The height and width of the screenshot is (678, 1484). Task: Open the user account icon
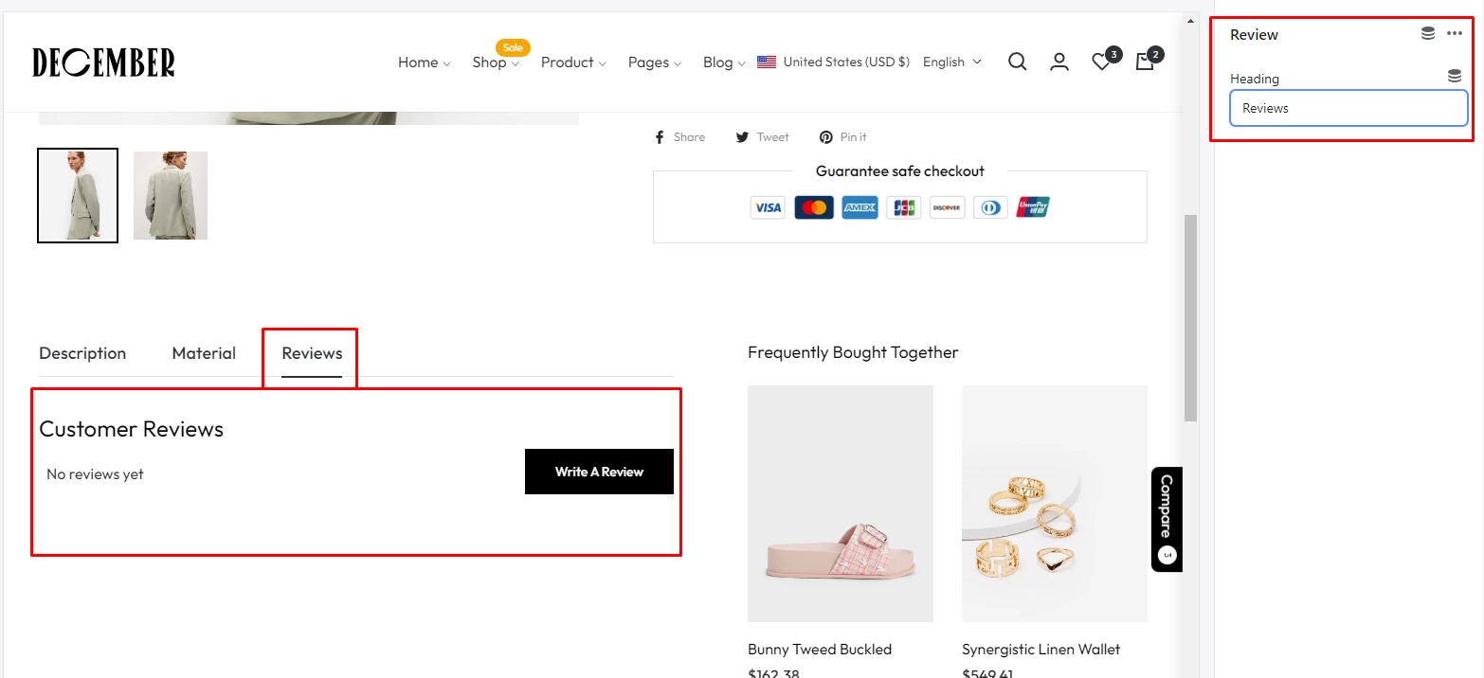pyautogui.click(x=1059, y=62)
